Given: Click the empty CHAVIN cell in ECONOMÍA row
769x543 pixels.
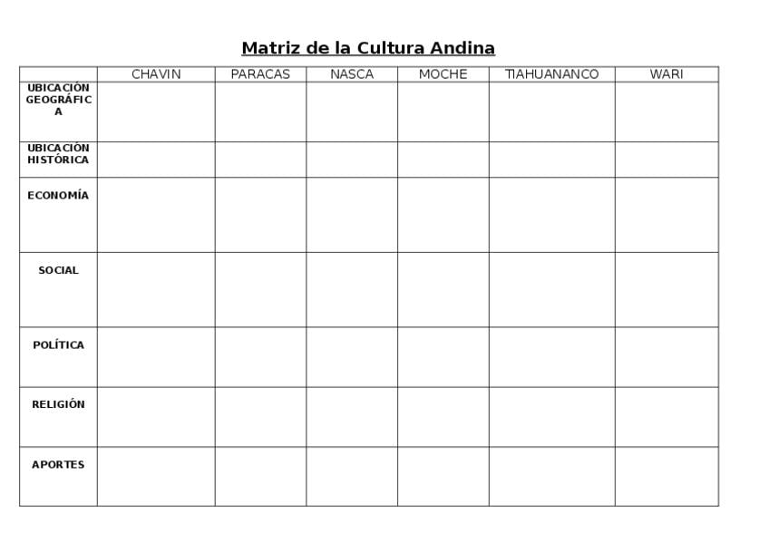Looking at the screenshot, I should [156, 215].
